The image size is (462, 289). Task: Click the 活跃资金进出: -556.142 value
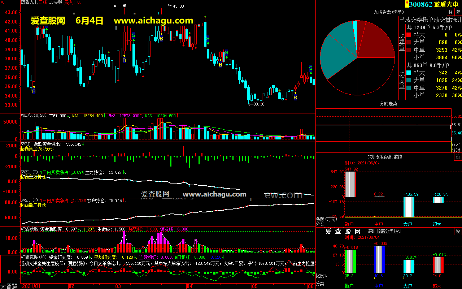(58, 144)
